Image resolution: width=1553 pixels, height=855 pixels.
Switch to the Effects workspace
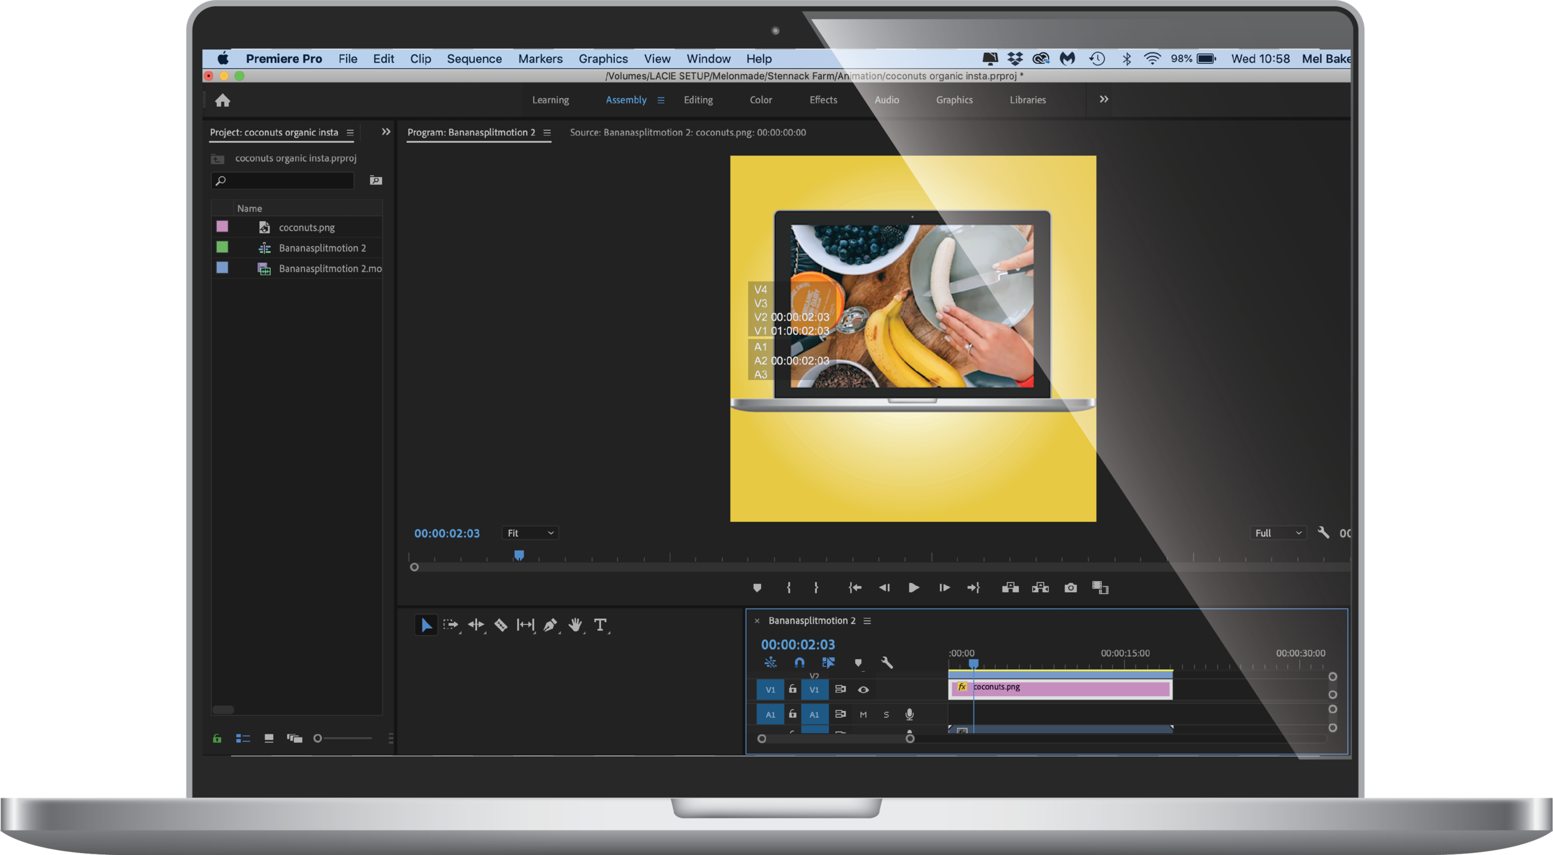click(823, 100)
